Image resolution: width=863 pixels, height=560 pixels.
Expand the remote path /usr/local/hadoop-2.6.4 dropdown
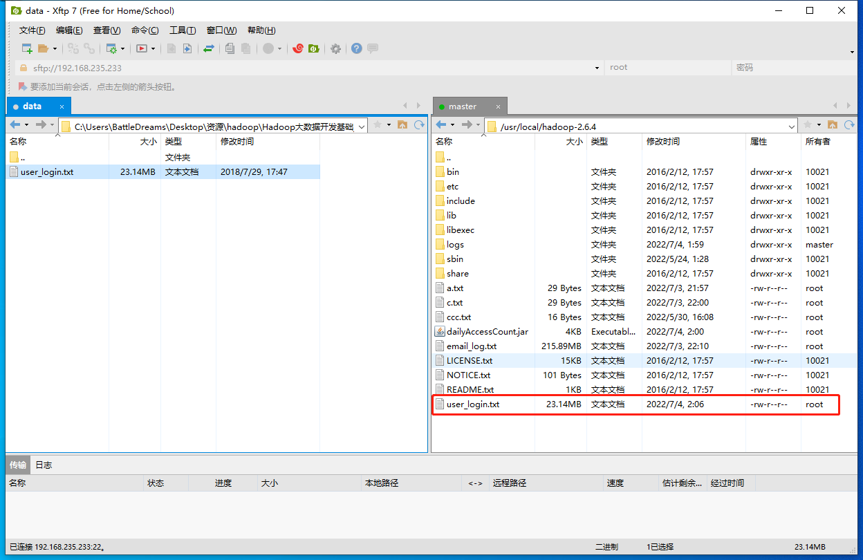tap(792, 127)
